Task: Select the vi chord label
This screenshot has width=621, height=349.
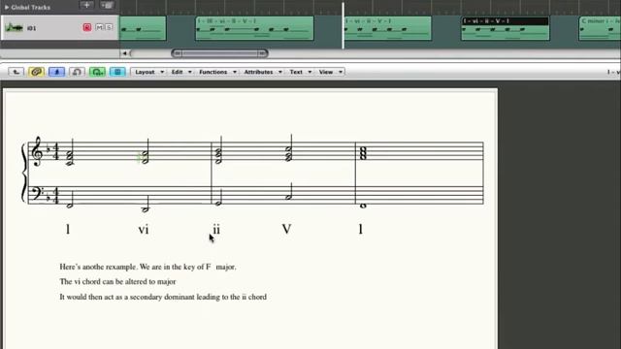Action: click(x=144, y=229)
